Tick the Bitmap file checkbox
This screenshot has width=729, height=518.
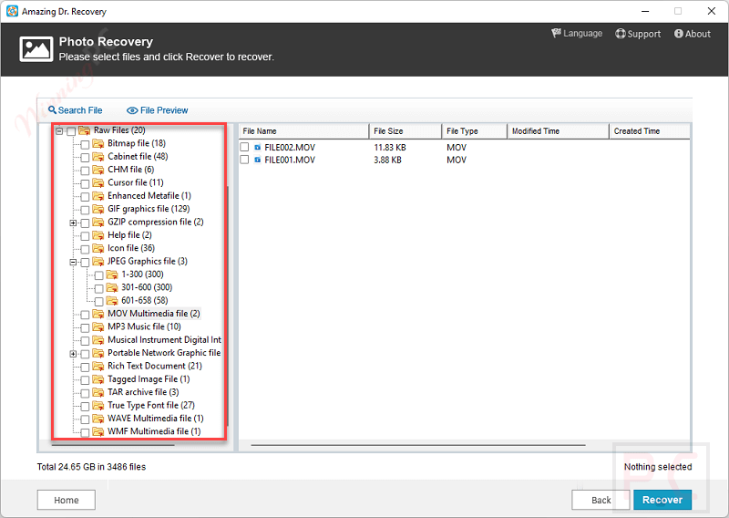[85, 144]
